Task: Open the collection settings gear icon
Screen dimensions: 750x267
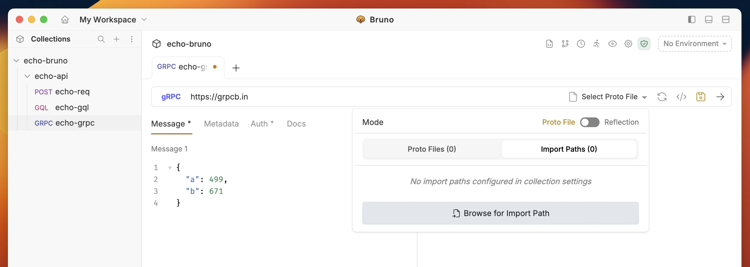Action: tap(628, 44)
